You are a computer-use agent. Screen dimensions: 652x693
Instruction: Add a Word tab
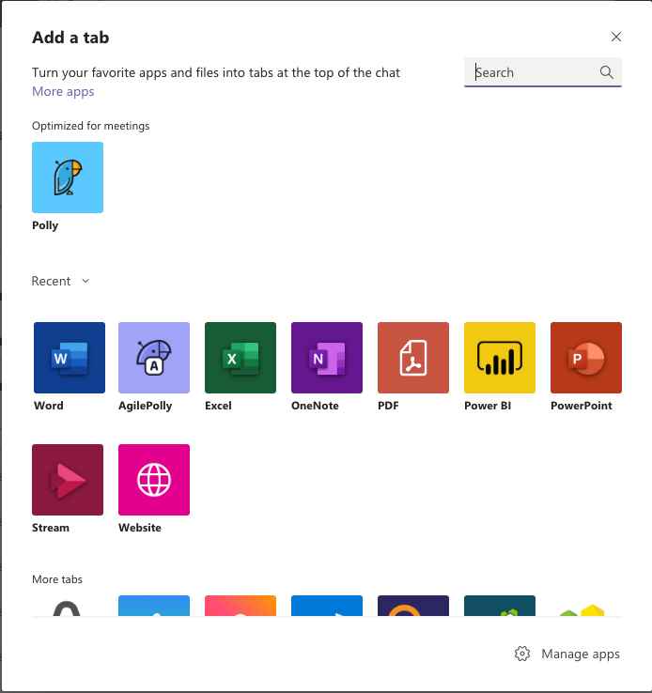point(70,358)
